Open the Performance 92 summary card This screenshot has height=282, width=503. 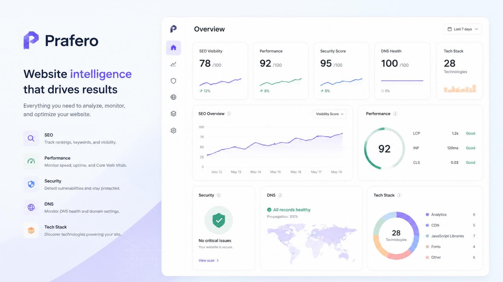click(x=281, y=71)
